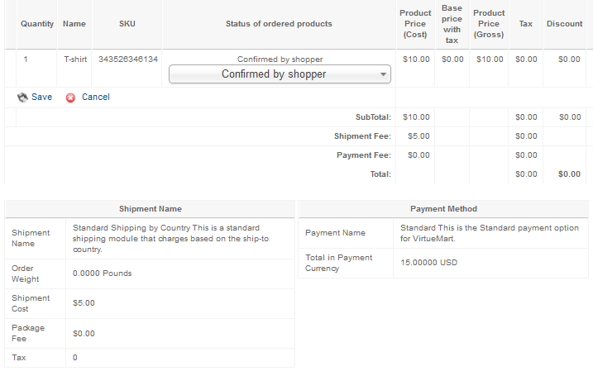Screen dimensions: 593x371
Task: Click the Base price with tax header
Action: [452, 24]
